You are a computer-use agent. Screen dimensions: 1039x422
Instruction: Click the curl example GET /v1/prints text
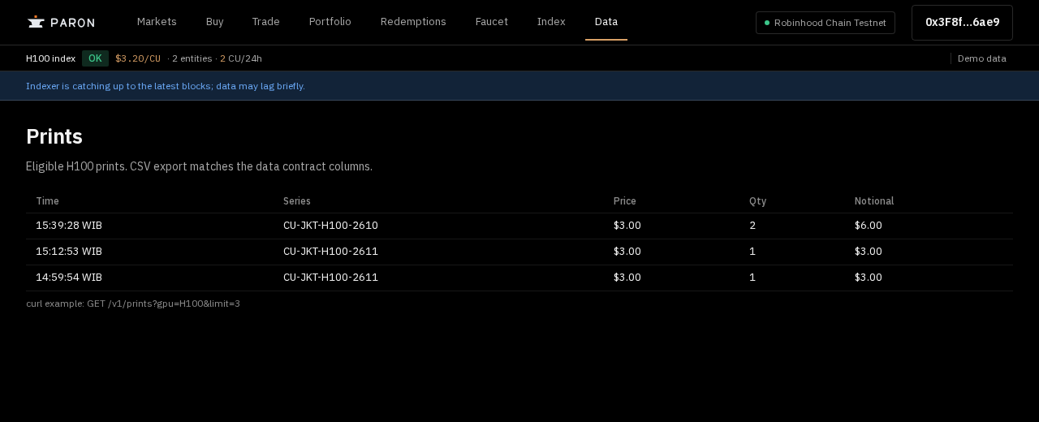[x=133, y=304]
